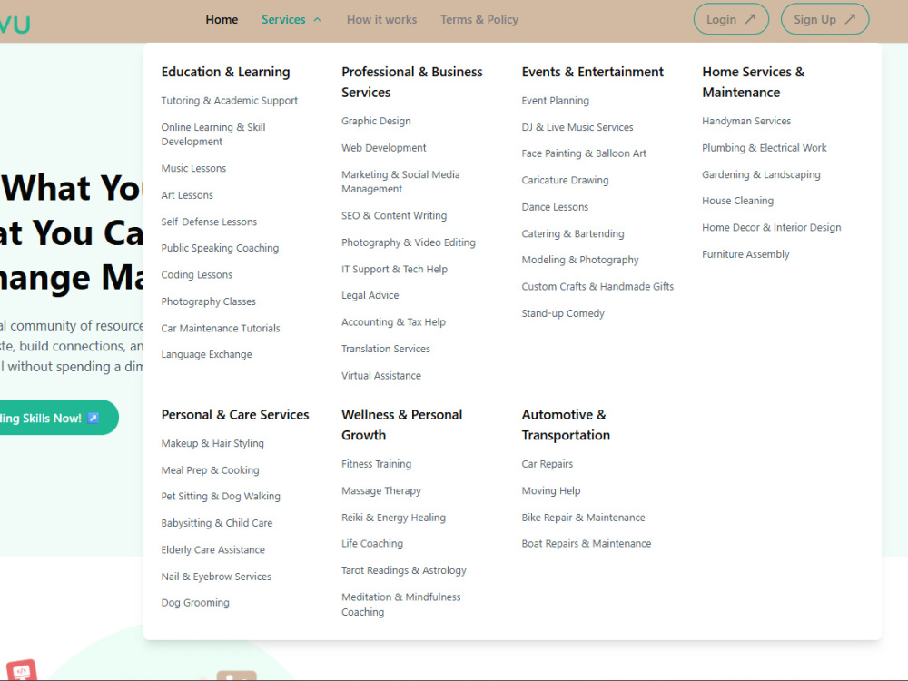Open Online Learning & Skill Development
The width and height of the screenshot is (908, 681).
click(x=213, y=134)
